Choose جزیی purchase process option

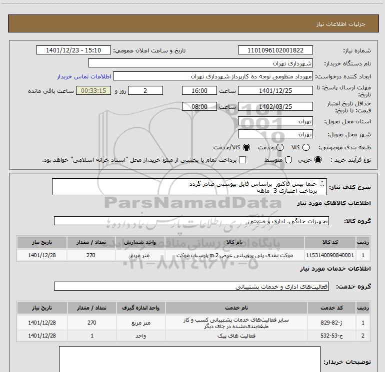coord(317,160)
